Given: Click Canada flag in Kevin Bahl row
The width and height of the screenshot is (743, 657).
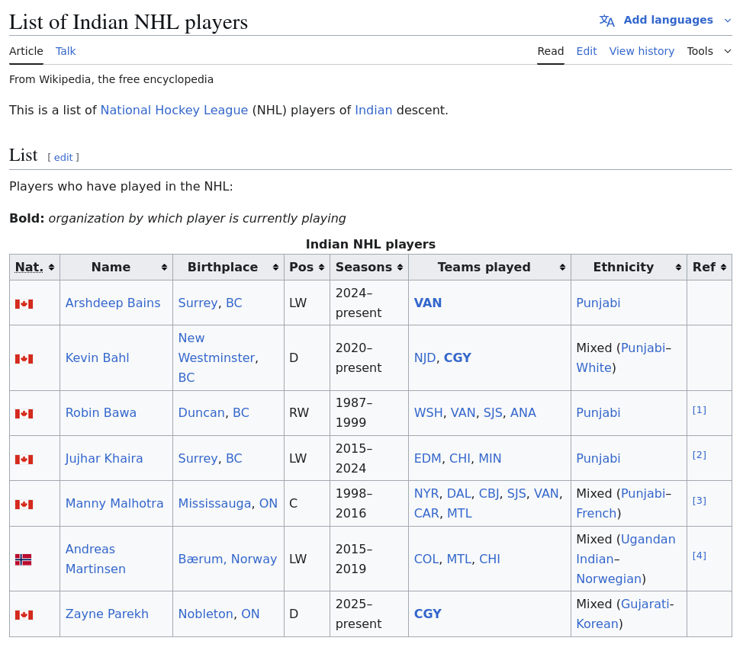Looking at the screenshot, I should 24,359.
